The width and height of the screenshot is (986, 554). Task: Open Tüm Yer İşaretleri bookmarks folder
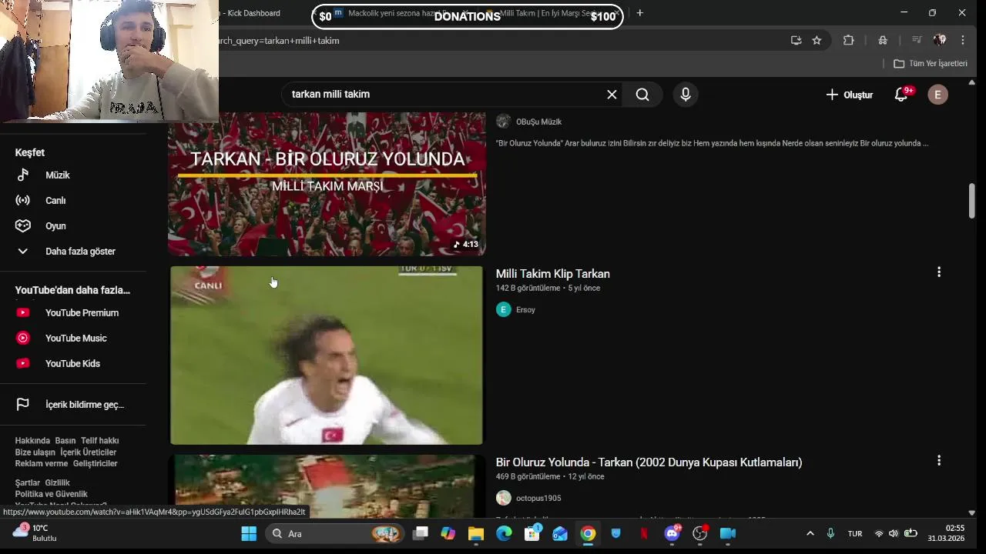tap(931, 64)
